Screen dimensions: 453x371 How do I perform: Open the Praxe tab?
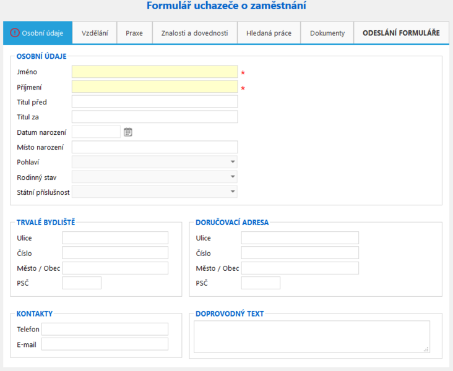tap(134, 33)
